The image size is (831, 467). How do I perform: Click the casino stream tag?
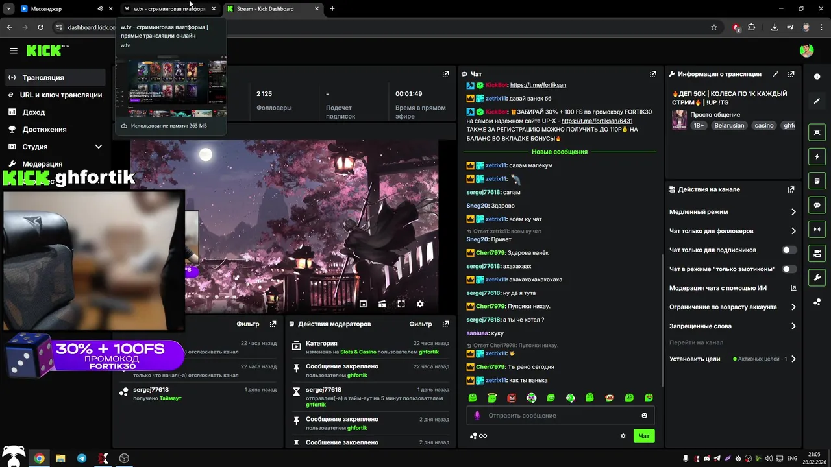click(x=764, y=125)
